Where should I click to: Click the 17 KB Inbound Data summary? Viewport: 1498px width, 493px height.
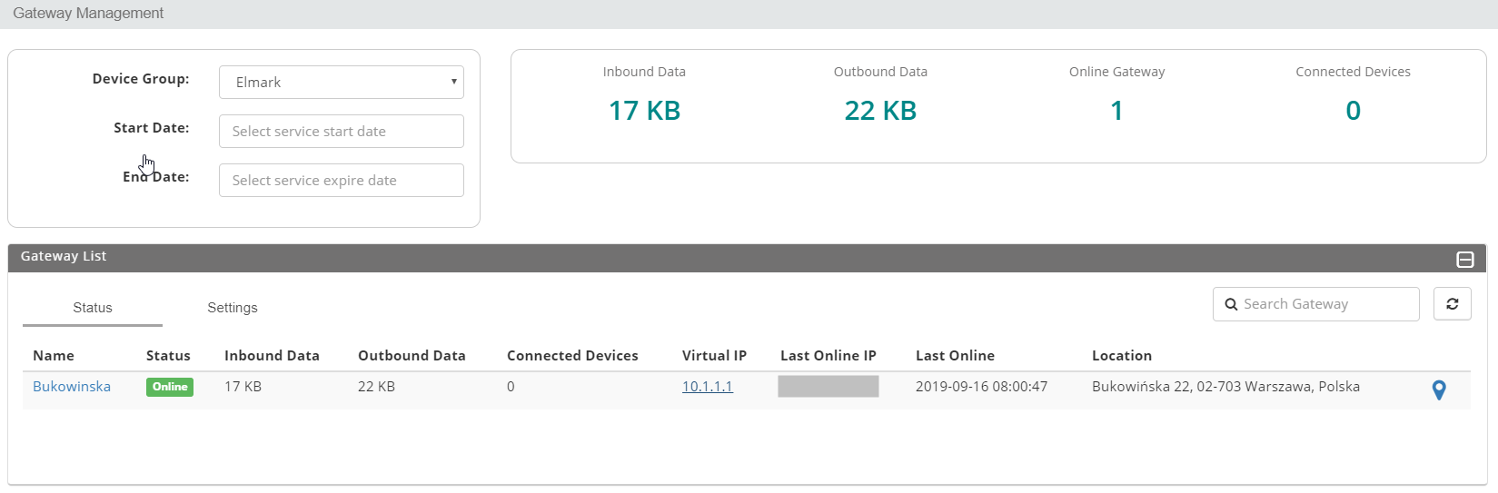(644, 111)
